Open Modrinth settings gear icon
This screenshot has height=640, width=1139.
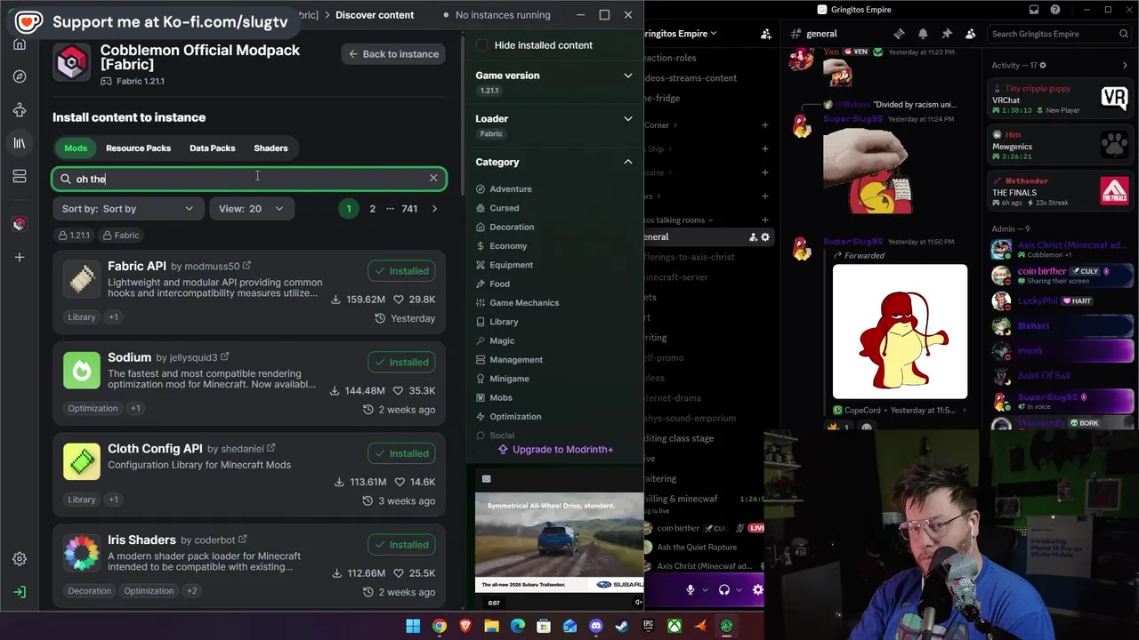pyautogui.click(x=20, y=559)
